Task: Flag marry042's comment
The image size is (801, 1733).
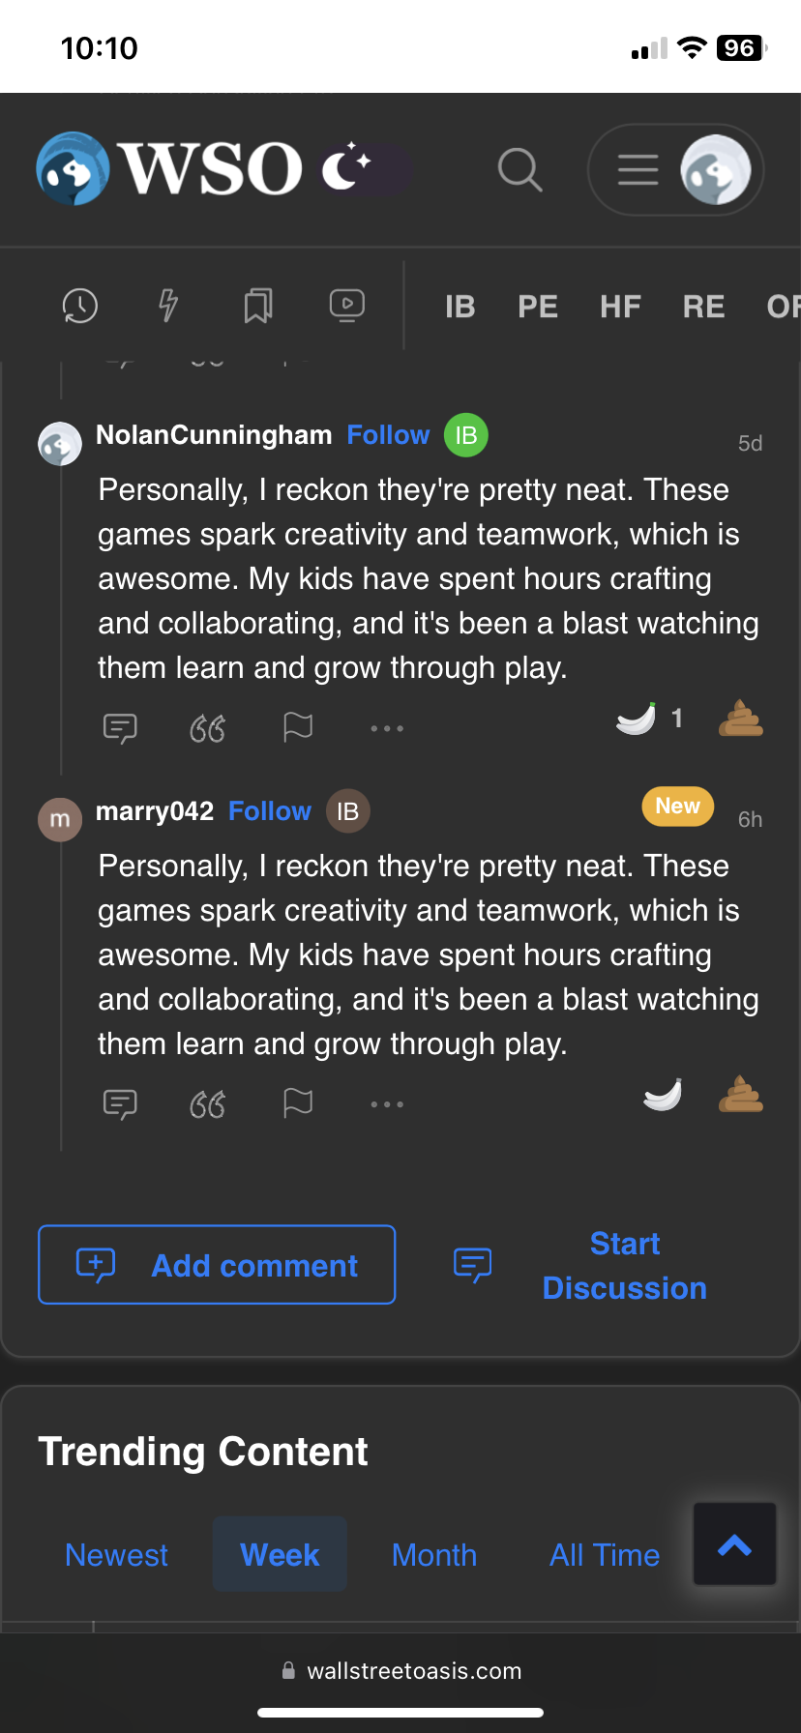Action: (x=298, y=1102)
